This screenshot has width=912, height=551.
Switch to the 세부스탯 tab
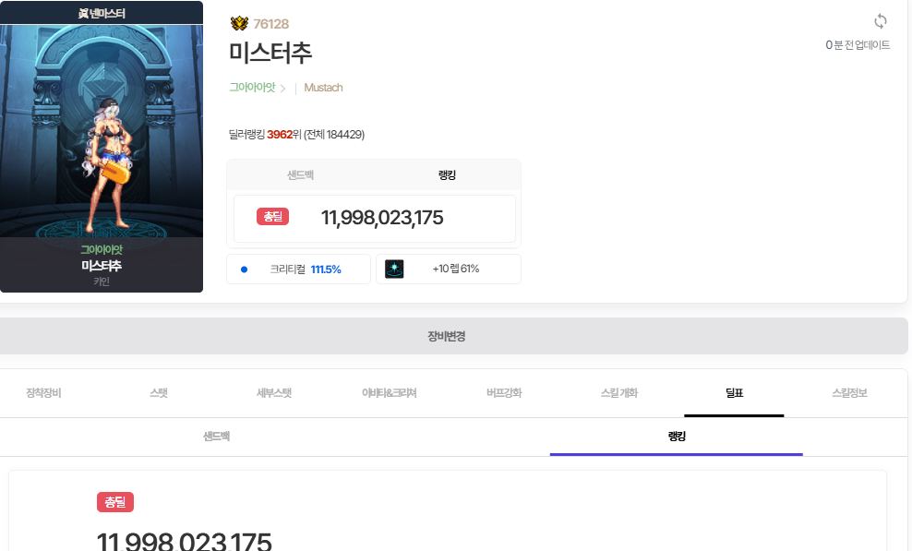point(274,393)
